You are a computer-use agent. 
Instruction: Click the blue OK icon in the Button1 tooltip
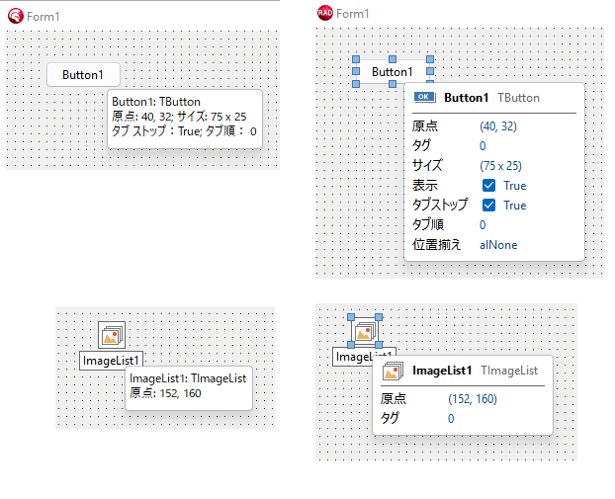pos(424,97)
